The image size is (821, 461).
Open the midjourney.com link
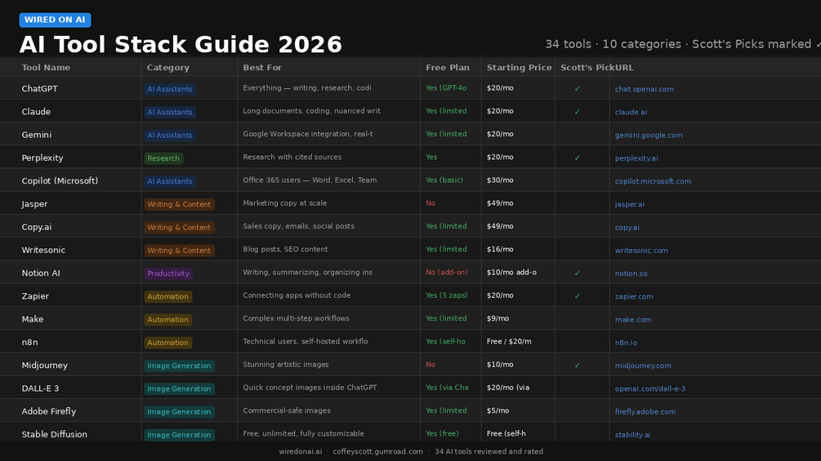point(643,365)
